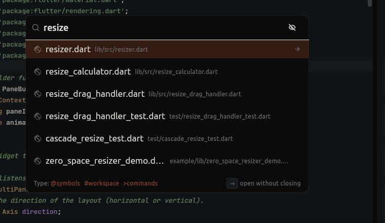Click the arrow on the resizer.dart row
Screen dimensions: 385x223
coord(297,49)
